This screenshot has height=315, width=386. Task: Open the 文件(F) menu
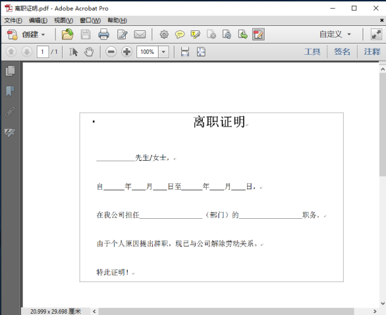13,20
